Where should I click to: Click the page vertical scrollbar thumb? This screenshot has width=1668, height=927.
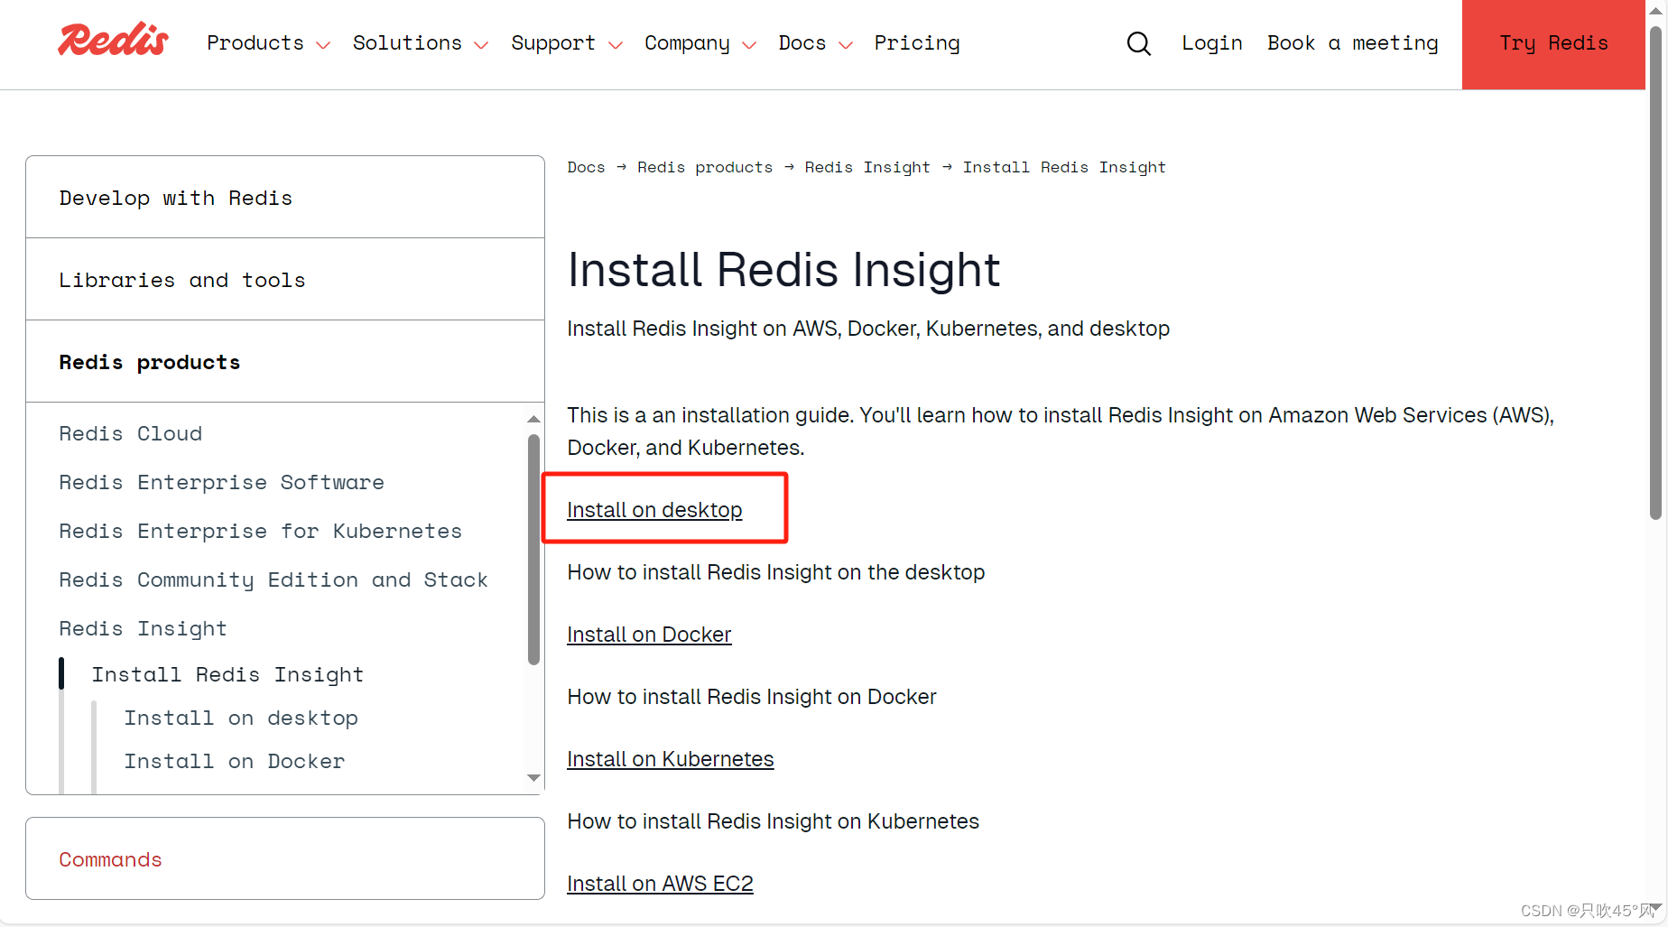1655,273
